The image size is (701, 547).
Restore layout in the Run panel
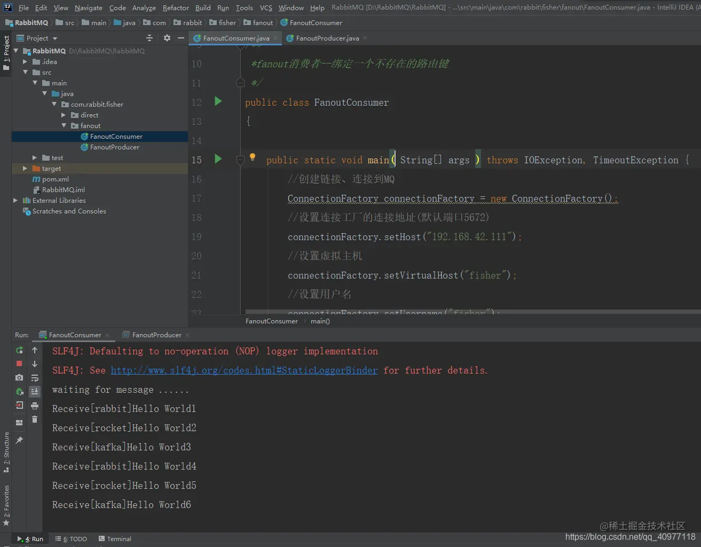(19, 423)
